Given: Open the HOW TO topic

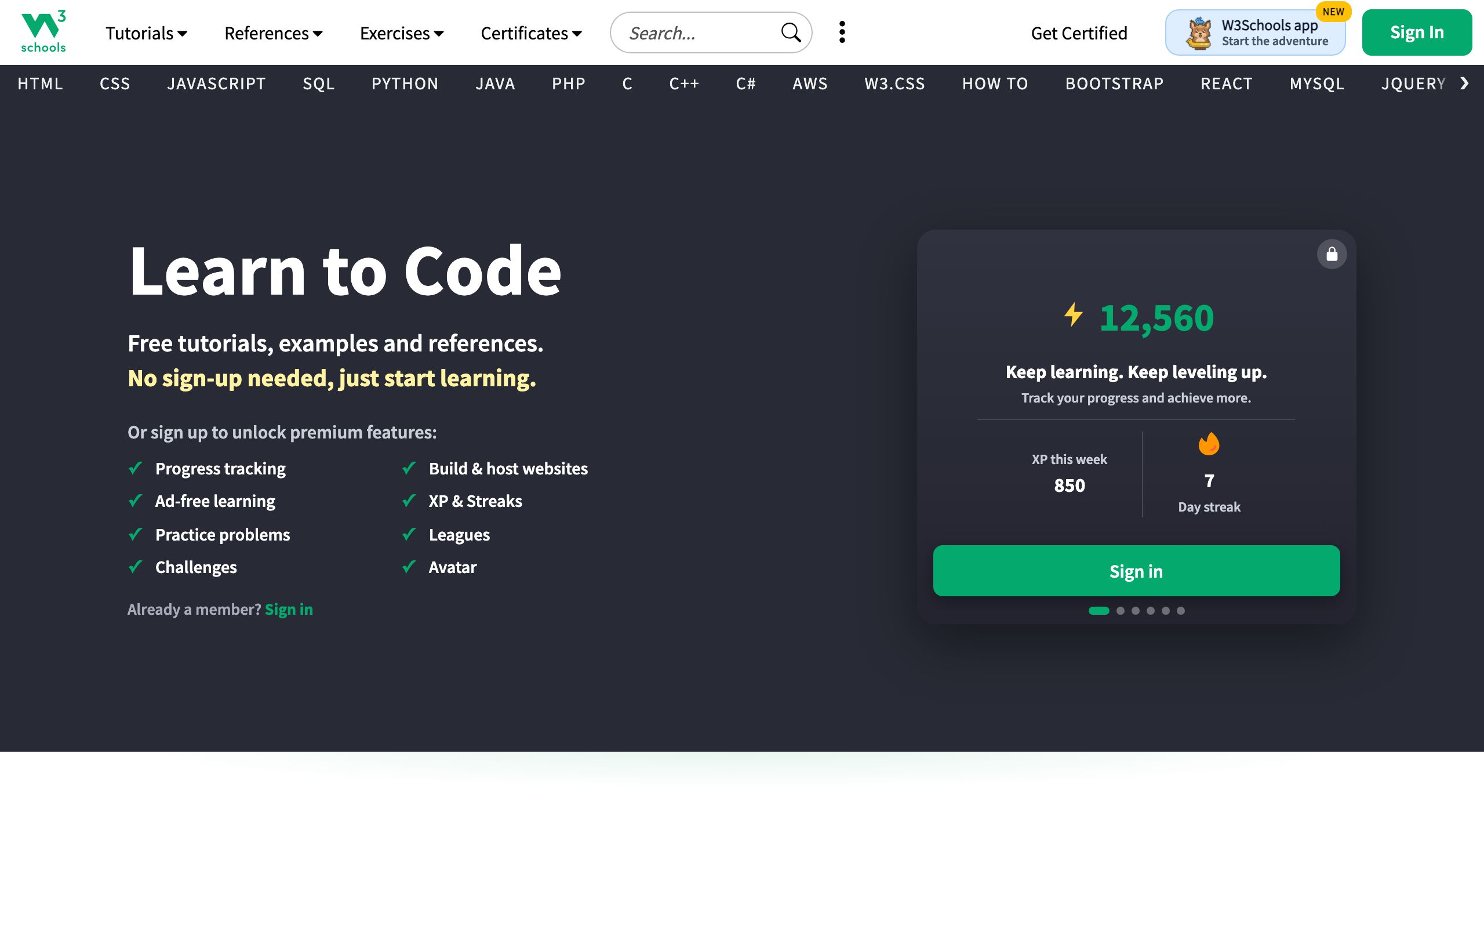Looking at the screenshot, I should [x=995, y=84].
